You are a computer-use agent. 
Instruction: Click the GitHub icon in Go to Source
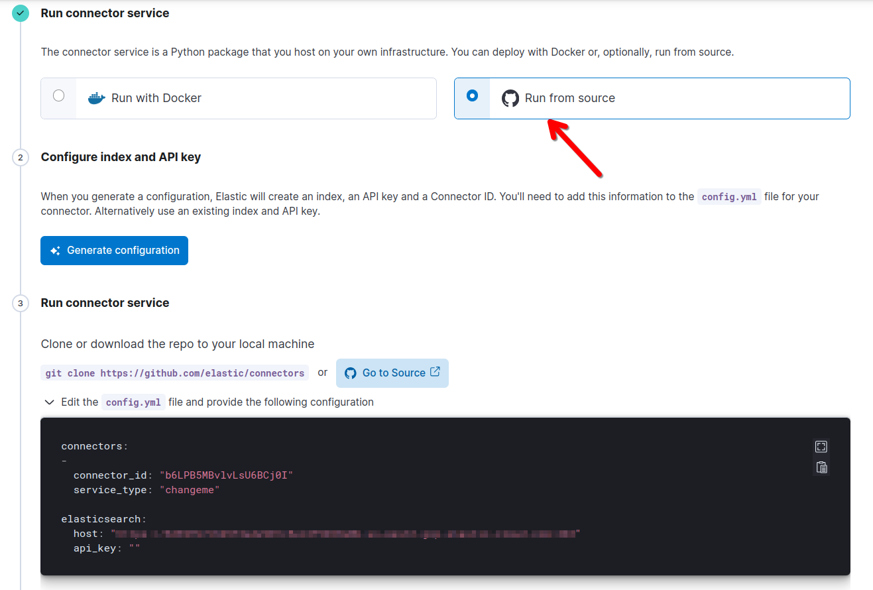[351, 373]
